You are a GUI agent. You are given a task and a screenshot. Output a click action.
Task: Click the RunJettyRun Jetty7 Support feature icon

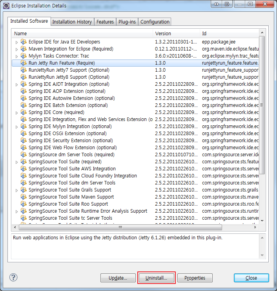coord(24,70)
